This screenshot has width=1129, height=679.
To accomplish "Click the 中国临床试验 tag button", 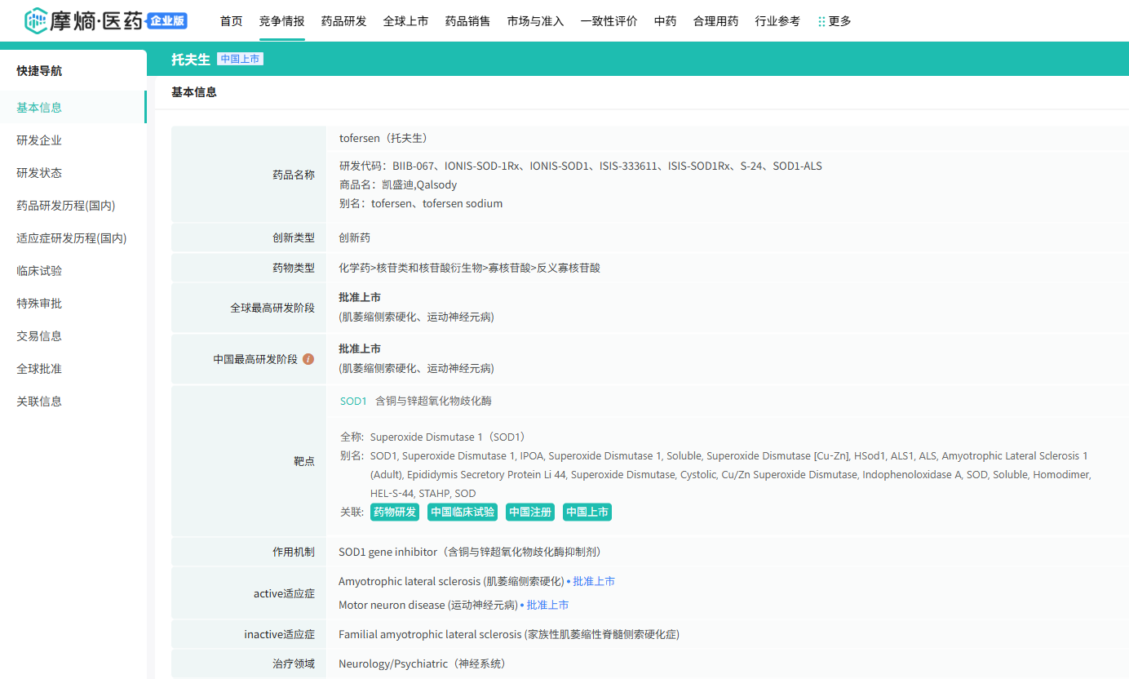I will tap(463, 512).
